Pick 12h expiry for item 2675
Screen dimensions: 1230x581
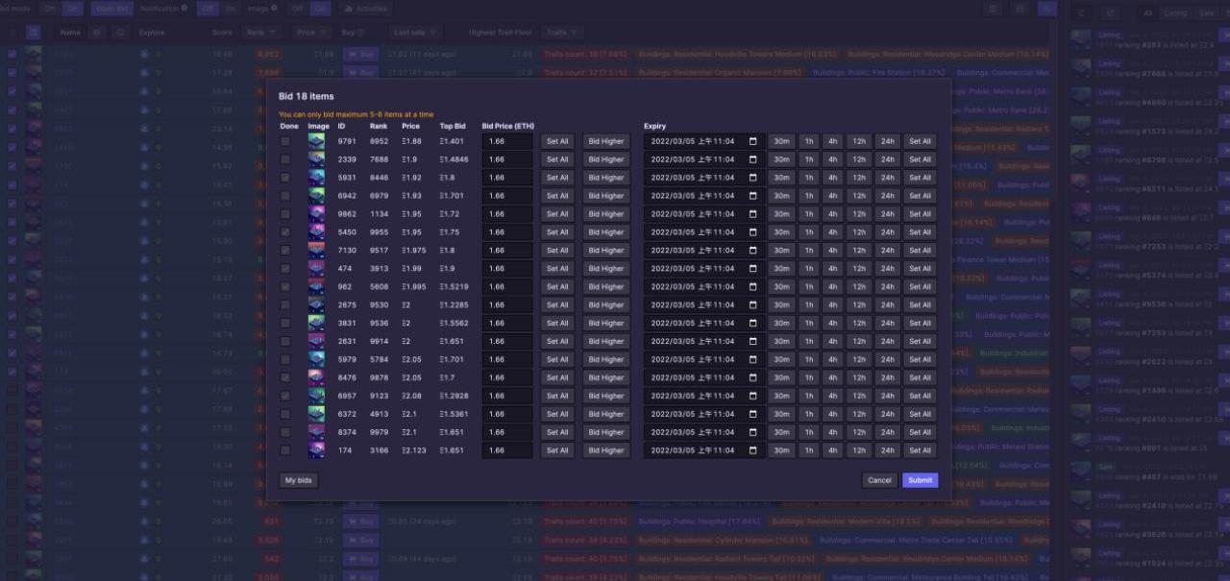tap(858, 305)
